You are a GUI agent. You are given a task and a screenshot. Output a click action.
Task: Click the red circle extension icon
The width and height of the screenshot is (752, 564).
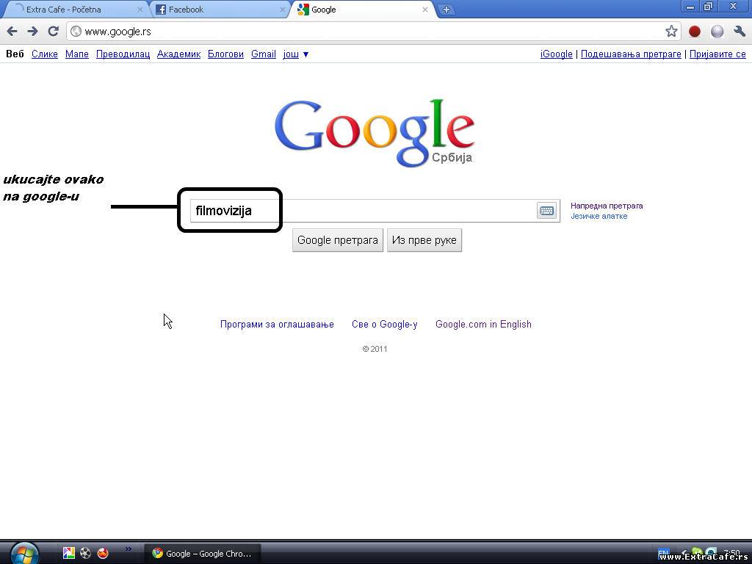[x=695, y=31]
